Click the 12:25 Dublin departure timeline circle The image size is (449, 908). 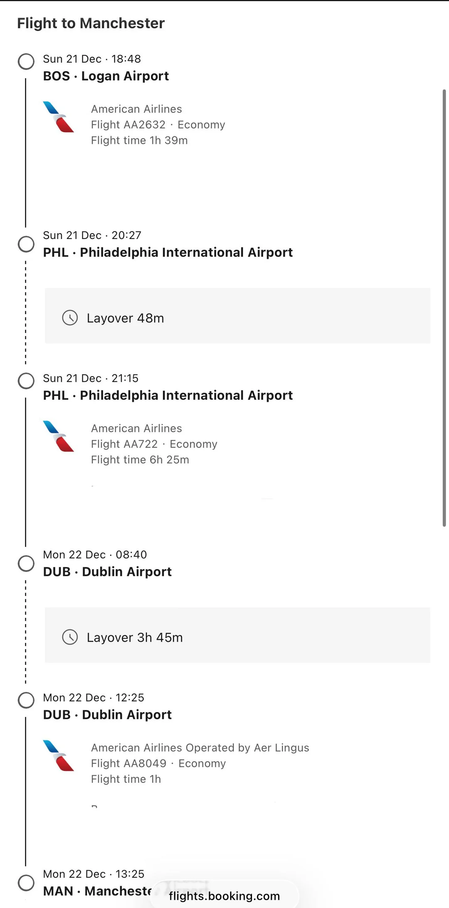26,700
